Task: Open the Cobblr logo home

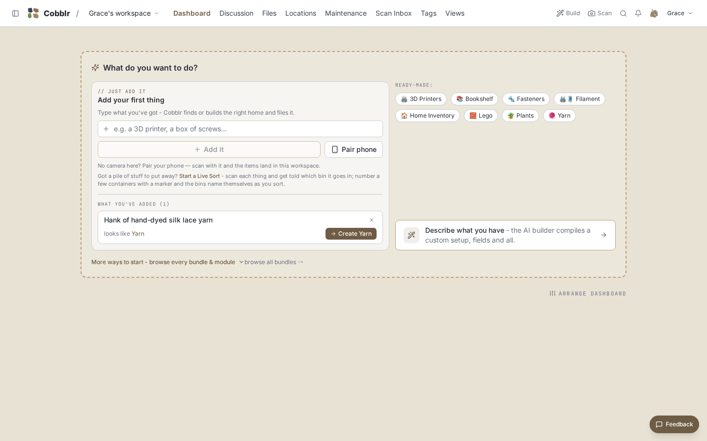Action: click(x=49, y=13)
